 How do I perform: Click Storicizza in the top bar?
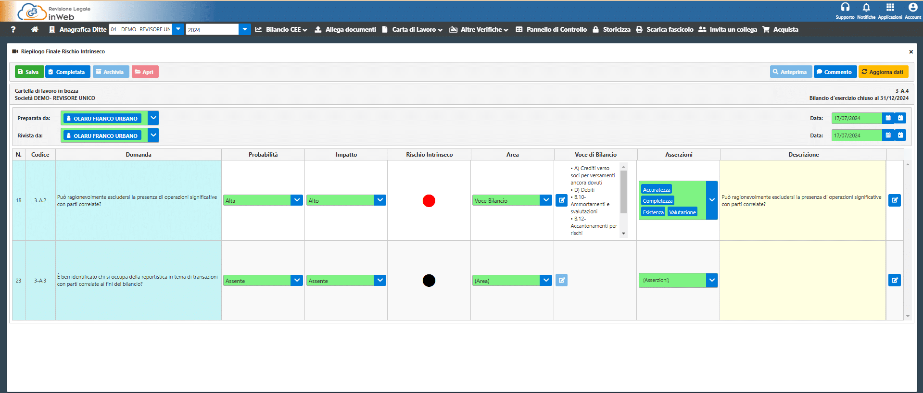click(611, 29)
